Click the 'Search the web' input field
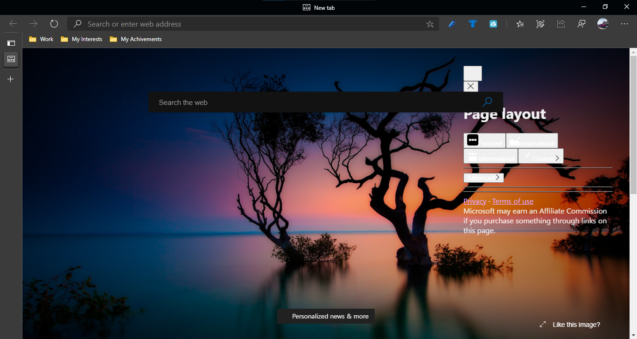 (280, 102)
